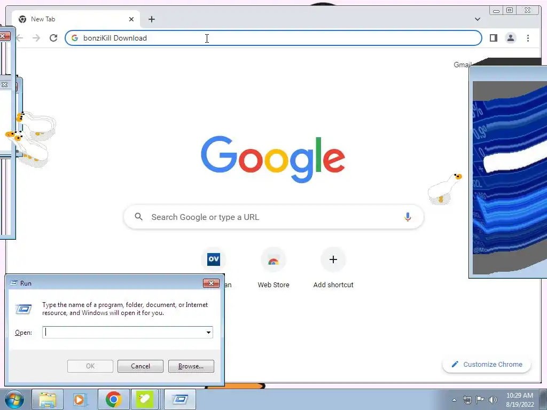Close the Run dialog
The image size is (547, 410).
(211, 283)
